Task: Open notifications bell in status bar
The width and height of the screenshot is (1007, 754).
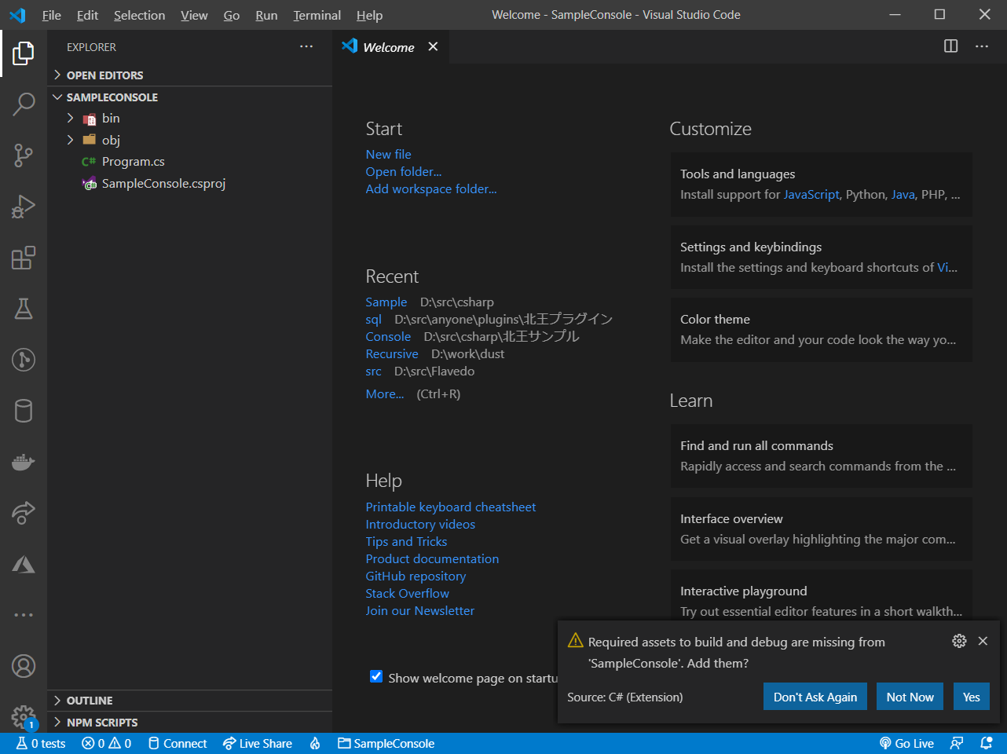Action: click(987, 743)
